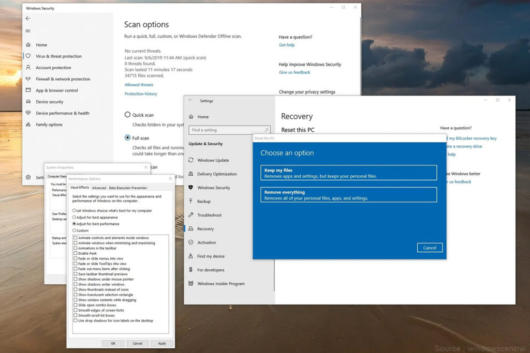Select the Full scan radio button
This screenshot has height=353, width=530.
point(127,137)
